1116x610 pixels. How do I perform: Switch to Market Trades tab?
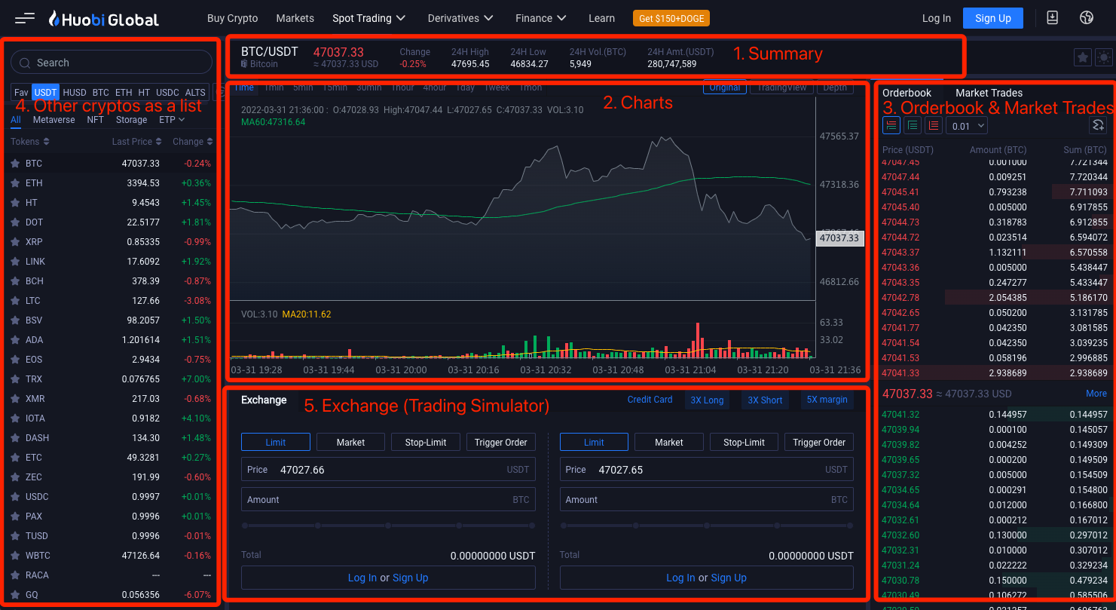click(989, 93)
